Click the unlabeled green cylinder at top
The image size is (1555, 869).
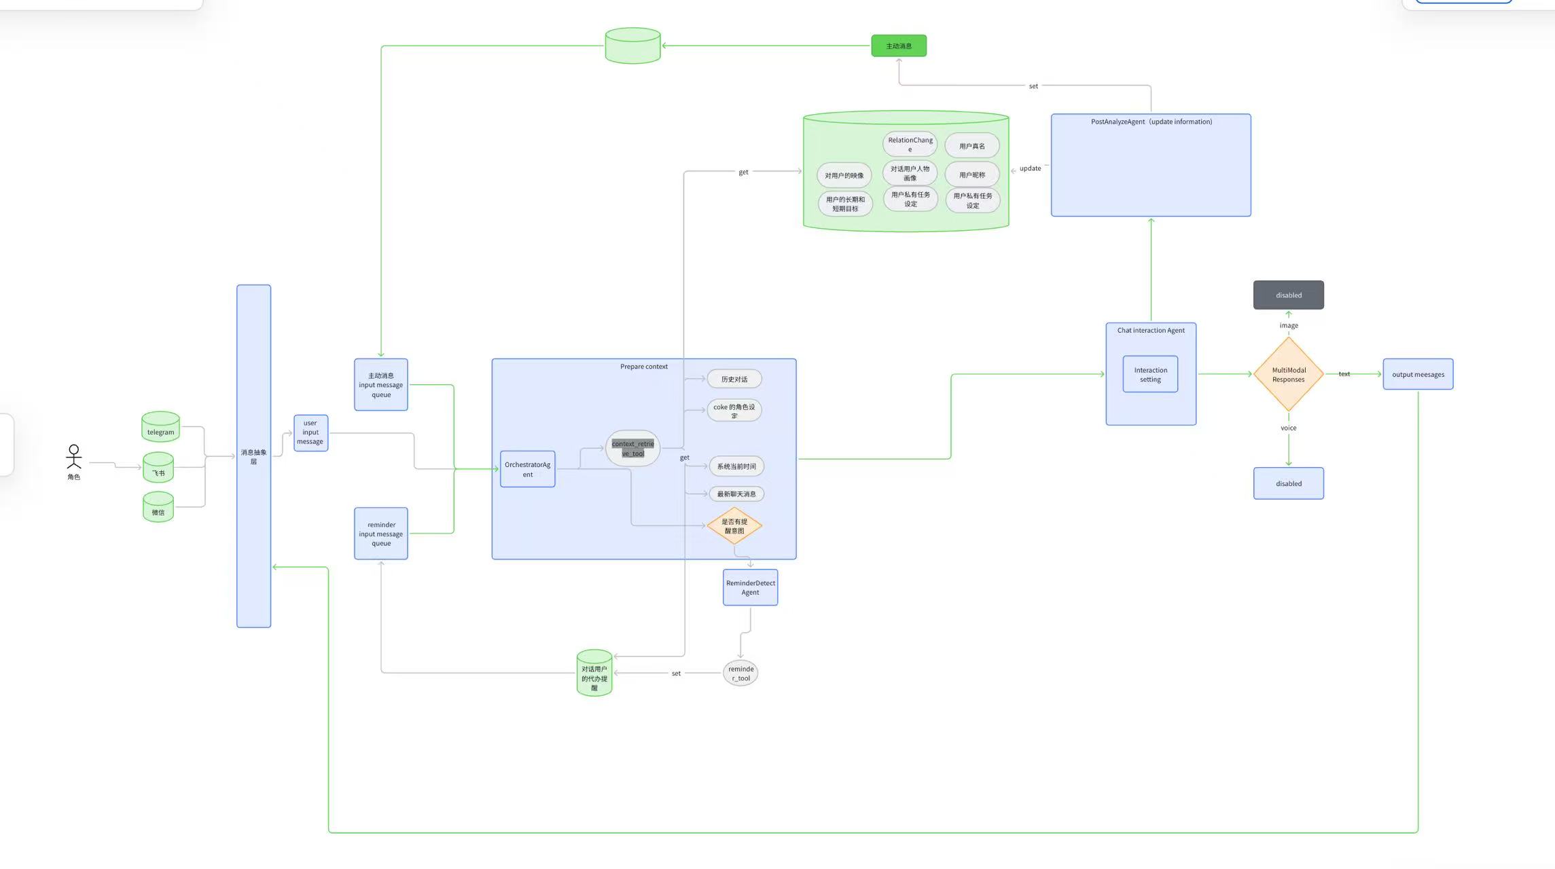(632, 45)
